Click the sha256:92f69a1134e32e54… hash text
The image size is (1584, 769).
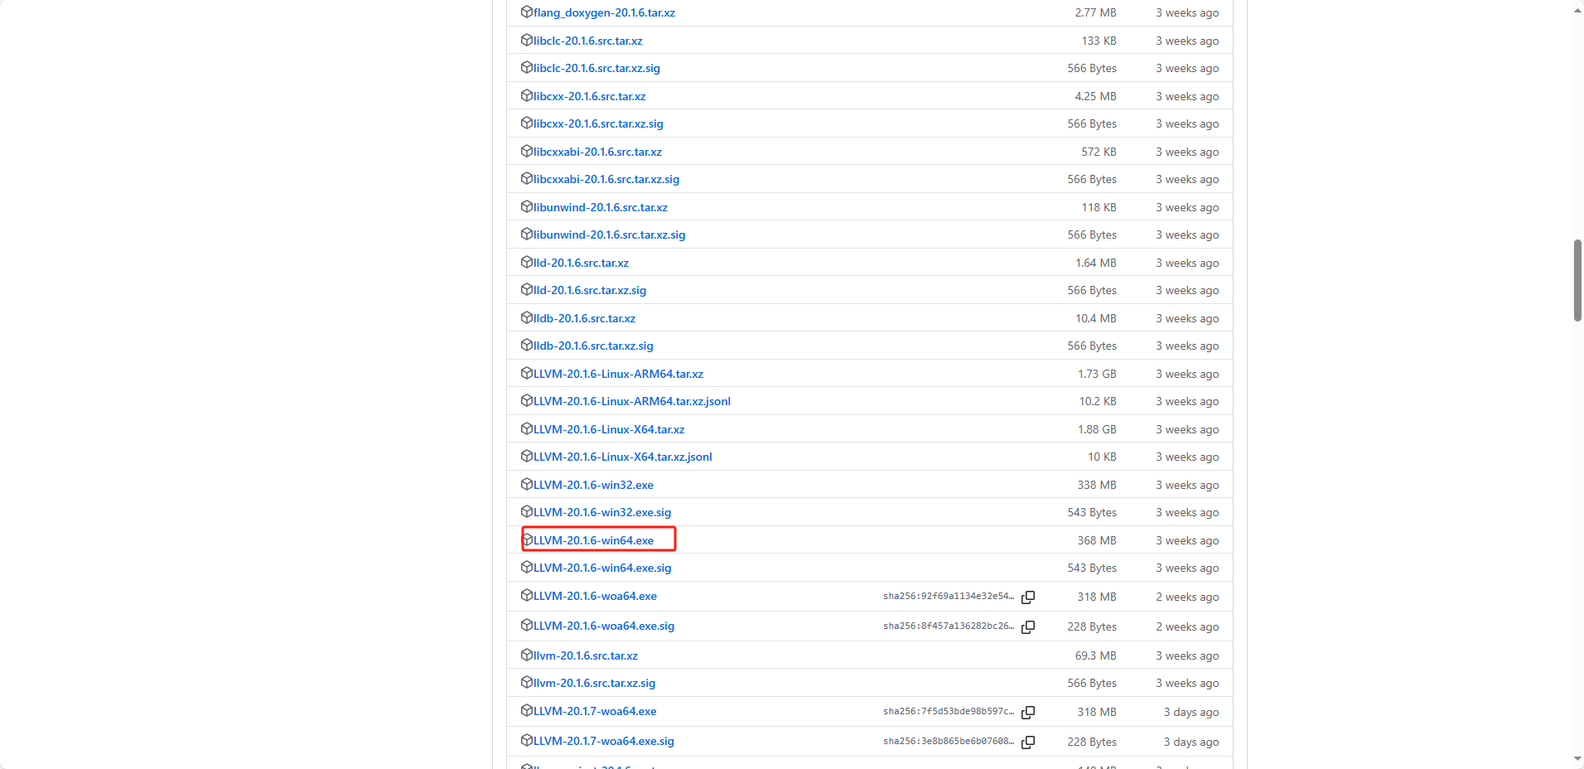(x=949, y=596)
